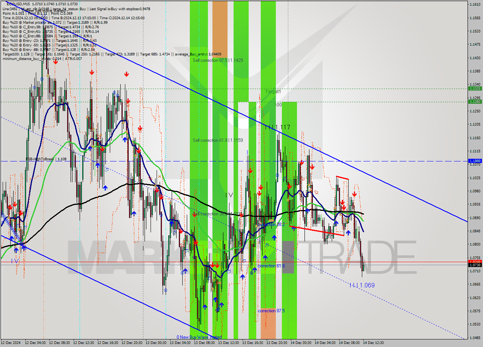Screen dimensions: 483x347
Task: Click the '13 Dec 08:30' time label
Action: point(205,343)
